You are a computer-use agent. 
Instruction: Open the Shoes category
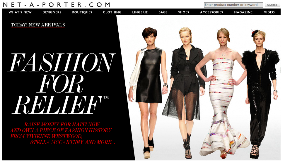point(184,12)
